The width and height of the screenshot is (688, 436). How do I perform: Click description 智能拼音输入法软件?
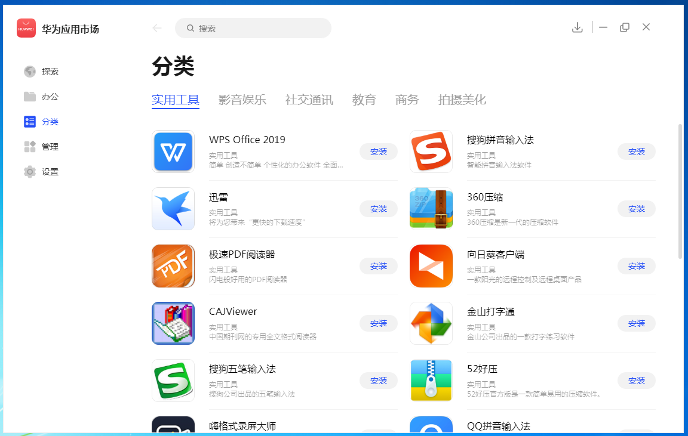click(x=499, y=165)
